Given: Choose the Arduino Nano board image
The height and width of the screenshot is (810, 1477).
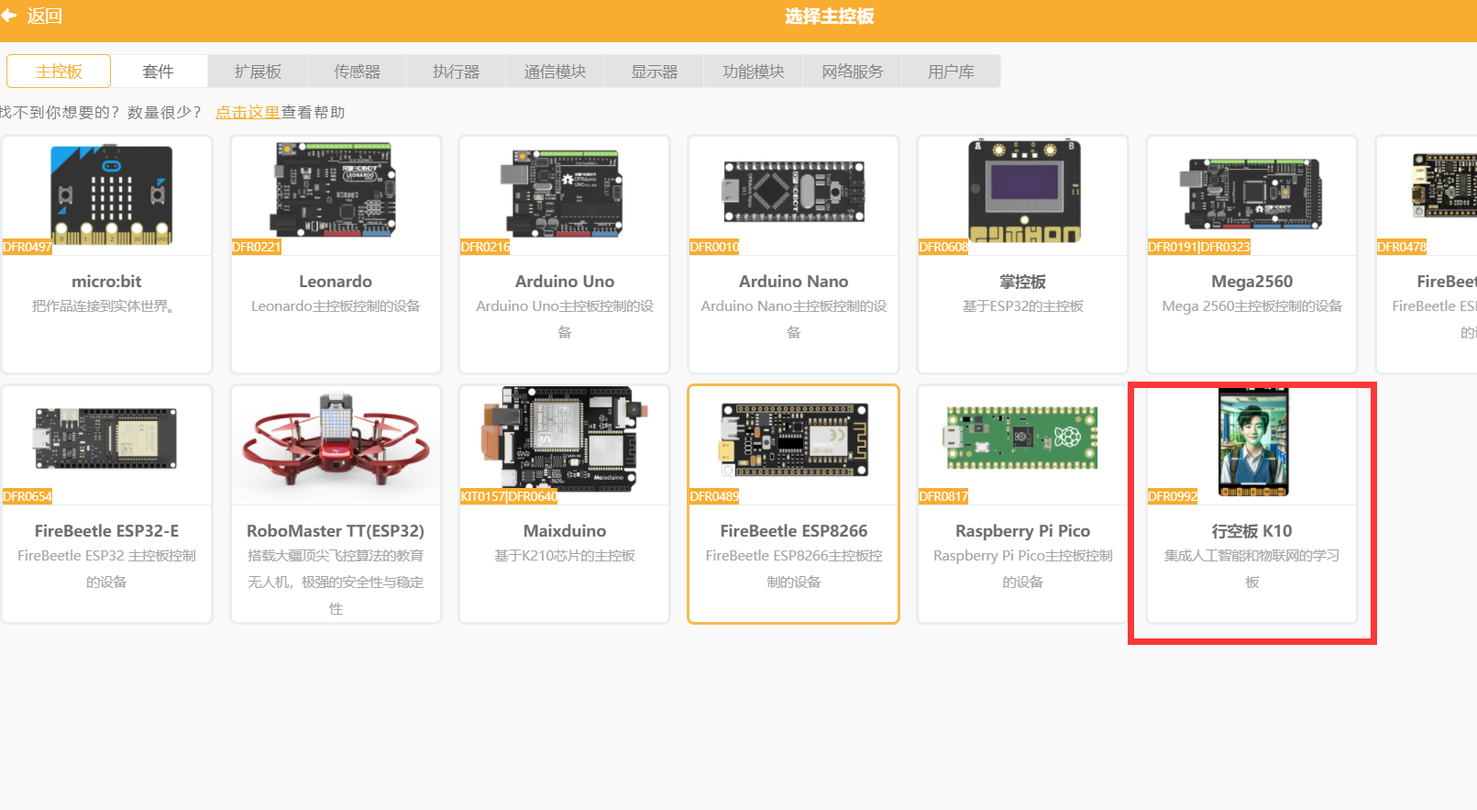Looking at the screenshot, I should 794,192.
